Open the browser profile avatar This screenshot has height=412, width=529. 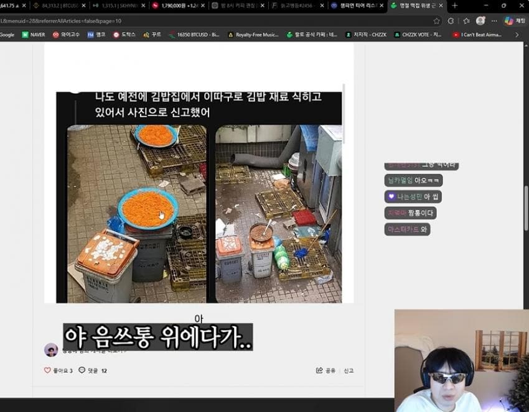pyautogui.click(x=480, y=21)
